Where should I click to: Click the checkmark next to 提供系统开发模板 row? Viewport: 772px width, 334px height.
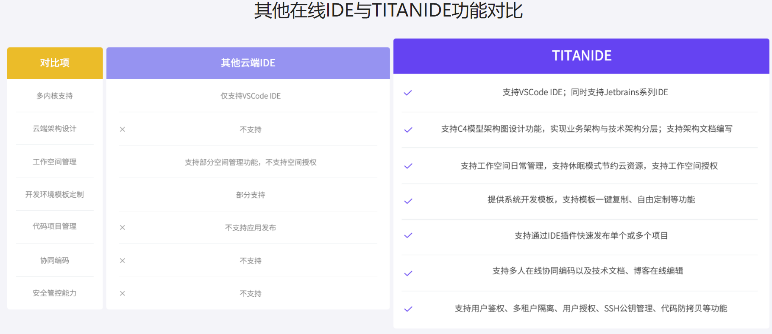(408, 201)
